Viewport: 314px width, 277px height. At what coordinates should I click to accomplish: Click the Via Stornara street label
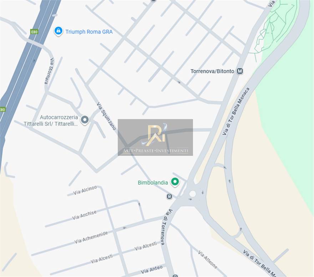click(x=49, y=71)
